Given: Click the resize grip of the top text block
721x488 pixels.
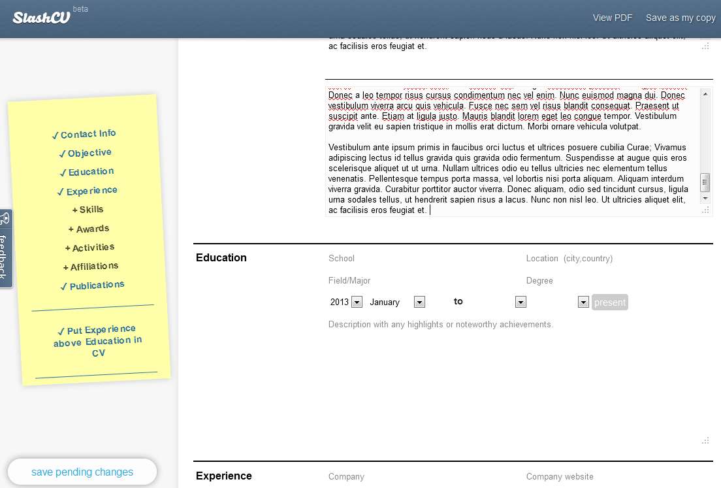Looking at the screenshot, I should (x=705, y=46).
